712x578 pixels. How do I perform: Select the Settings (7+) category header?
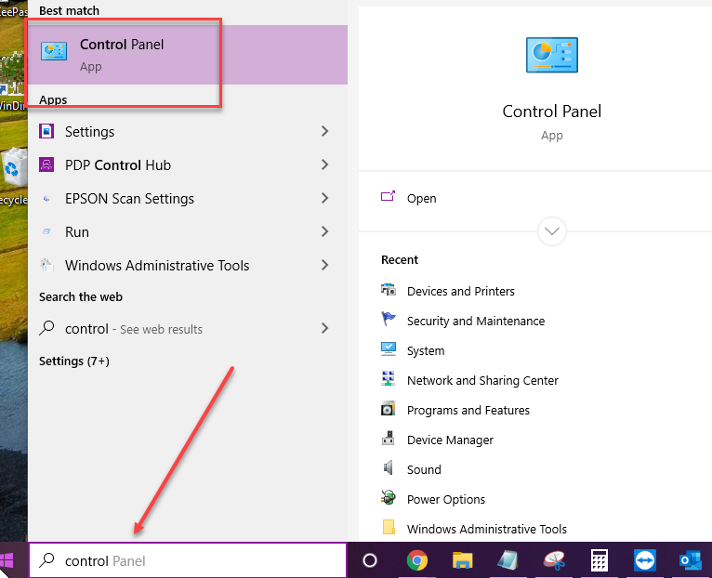click(74, 361)
